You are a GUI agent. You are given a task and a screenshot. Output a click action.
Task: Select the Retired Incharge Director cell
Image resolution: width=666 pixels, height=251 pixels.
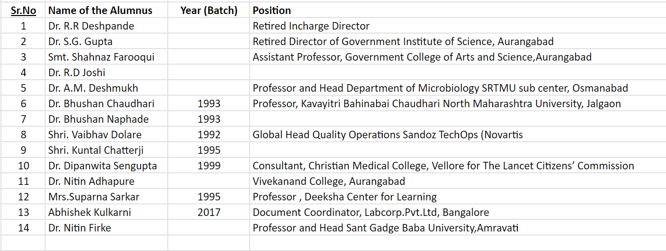(458, 26)
